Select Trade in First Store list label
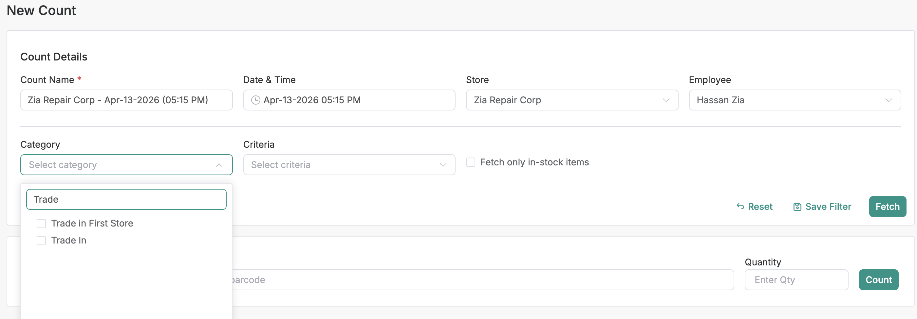This screenshot has height=319, width=917. [x=92, y=224]
